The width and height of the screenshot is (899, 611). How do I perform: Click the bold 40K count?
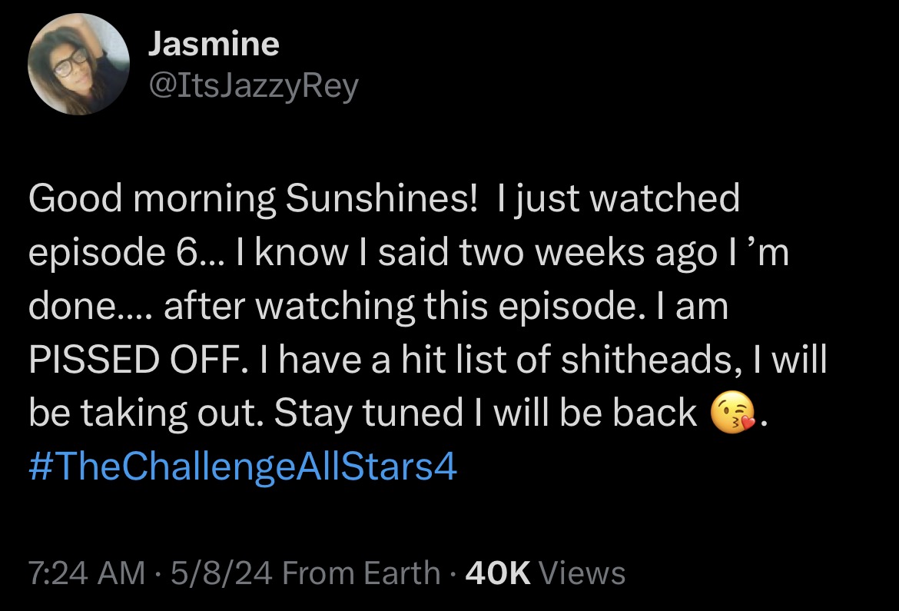point(498,573)
